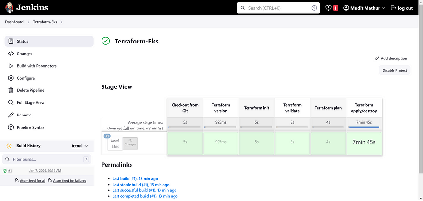Click the Filter builds input field
Screen dimensions: 423x201
pyautogui.click(x=47, y=159)
